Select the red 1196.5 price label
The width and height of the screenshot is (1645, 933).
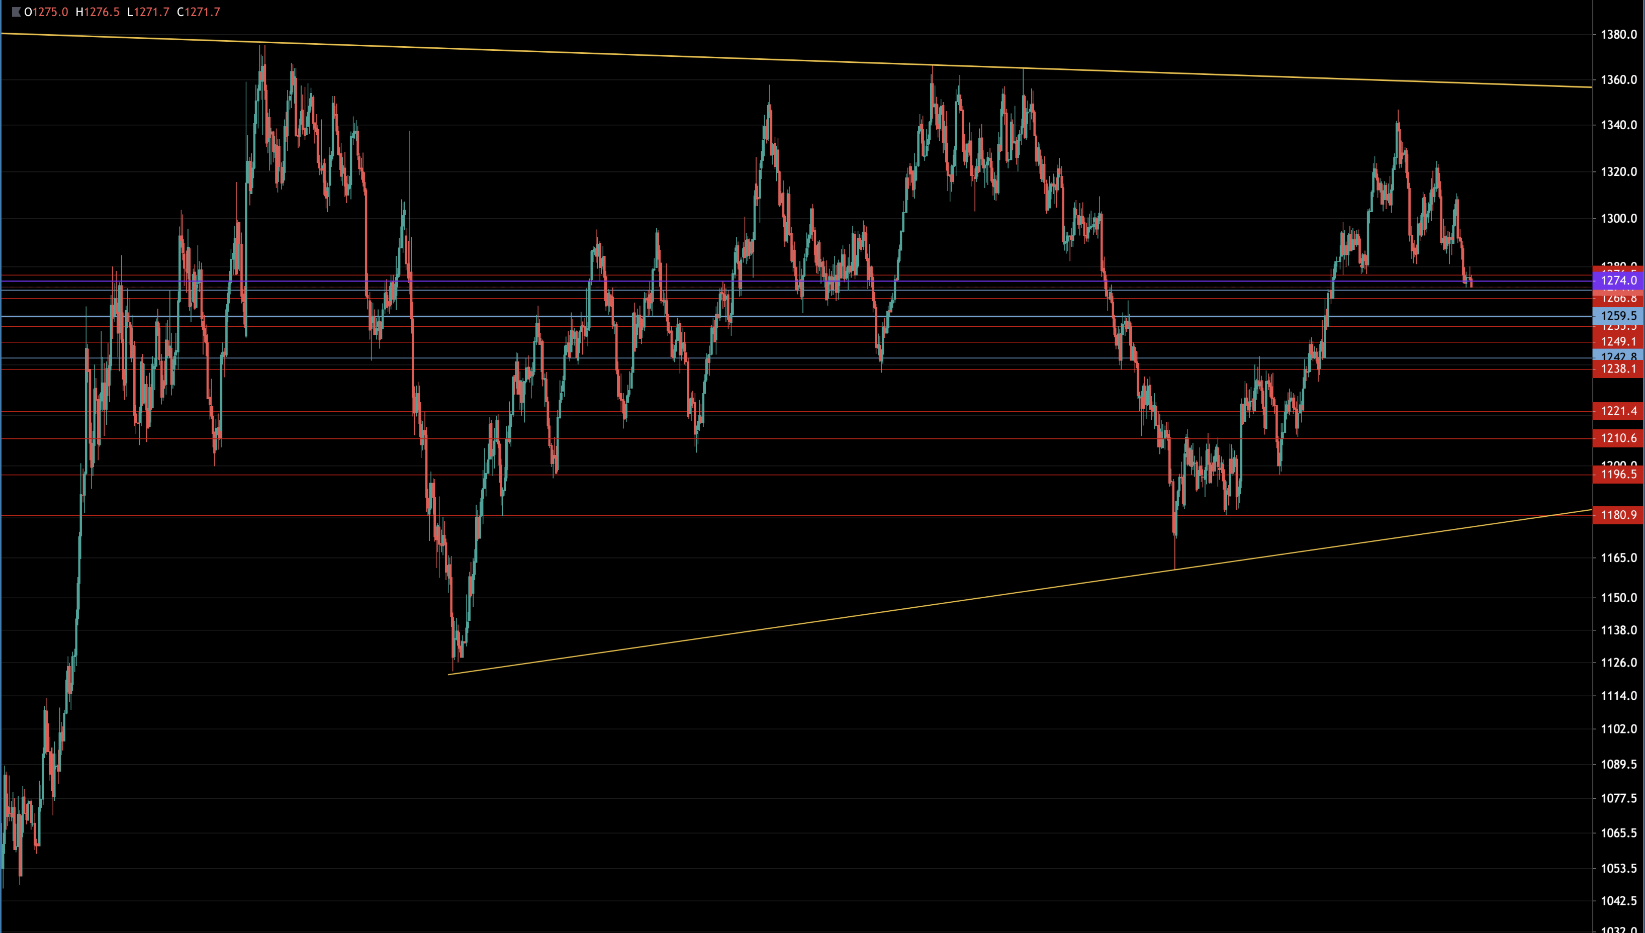click(1618, 475)
